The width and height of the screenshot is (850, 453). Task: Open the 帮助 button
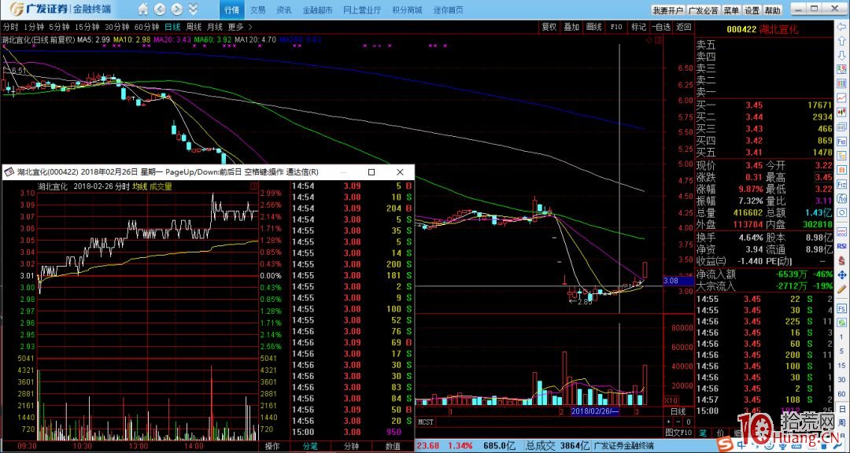click(773, 10)
